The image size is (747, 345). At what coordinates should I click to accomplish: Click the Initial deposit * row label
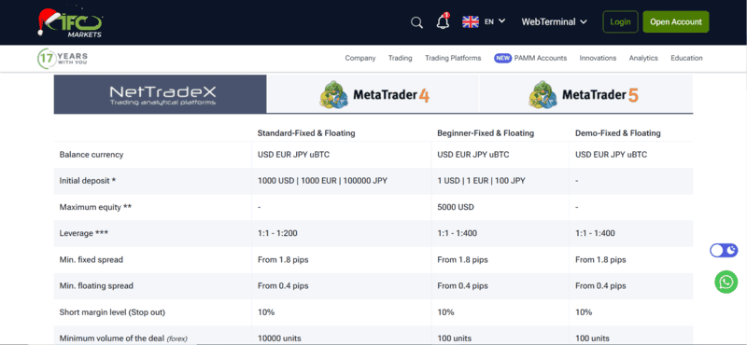(88, 181)
